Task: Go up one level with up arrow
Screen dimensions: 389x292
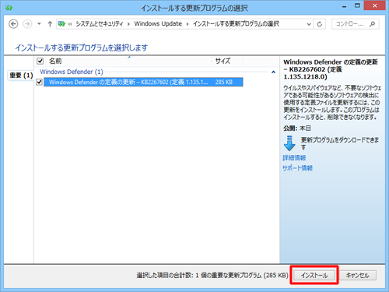Action: pos(50,24)
